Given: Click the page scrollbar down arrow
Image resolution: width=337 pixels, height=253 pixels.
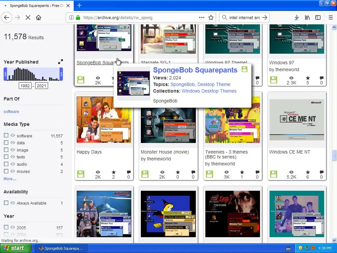Looking at the screenshot, I should [x=334, y=240].
